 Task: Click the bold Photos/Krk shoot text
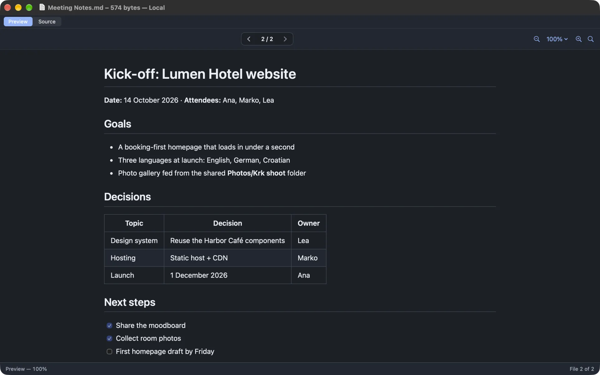pos(256,173)
